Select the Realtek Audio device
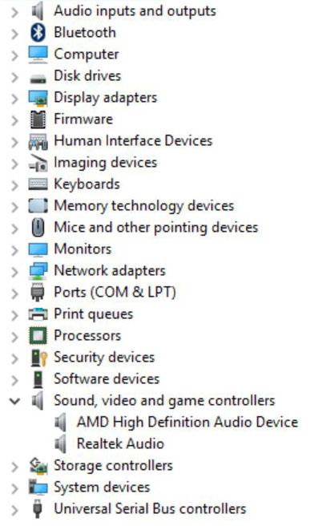The width and height of the screenshot is (335, 526). click(x=120, y=444)
